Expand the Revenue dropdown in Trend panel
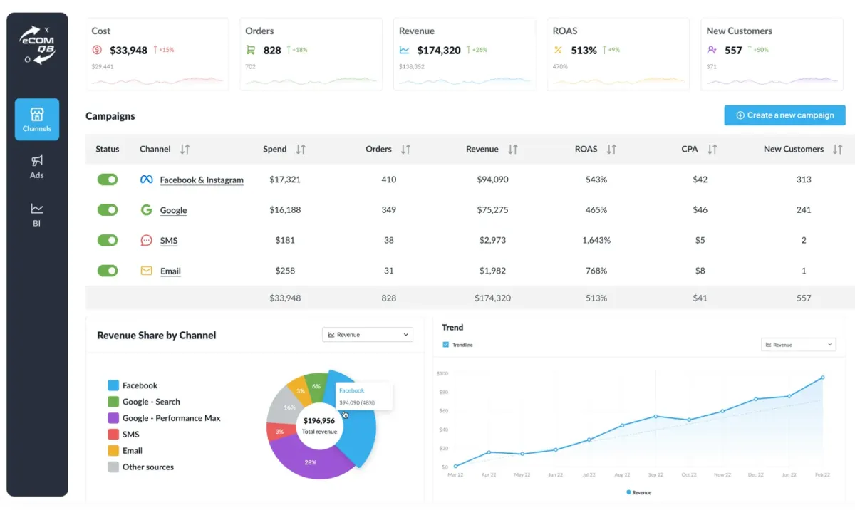 tap(798, 345)
